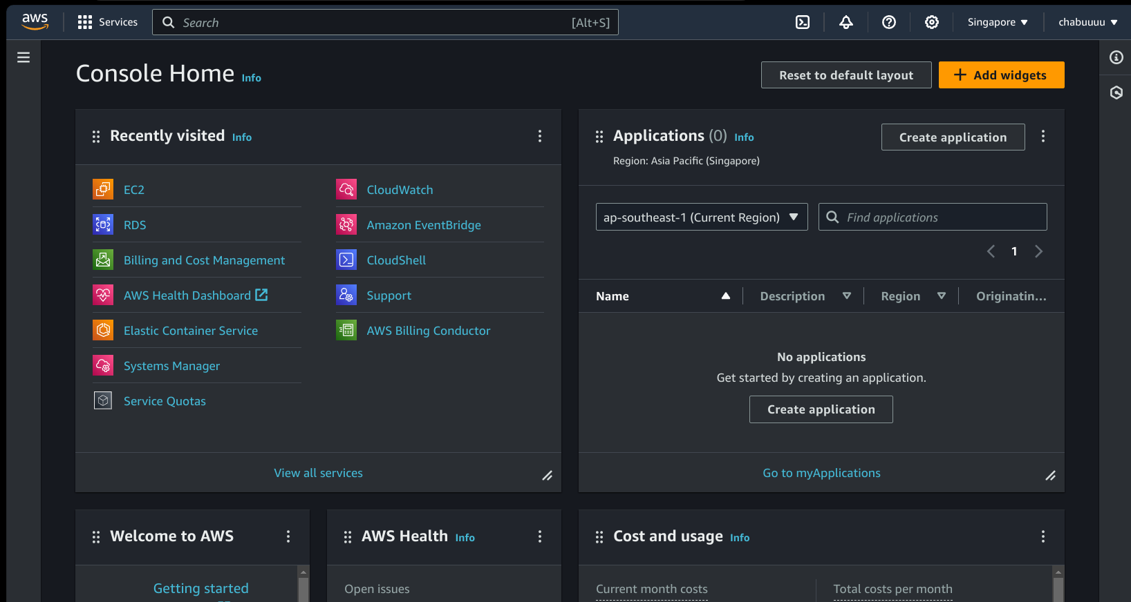
Task: Click Recently visited widget resize handle
Action: pyautogui.click(x=548, y=476)
